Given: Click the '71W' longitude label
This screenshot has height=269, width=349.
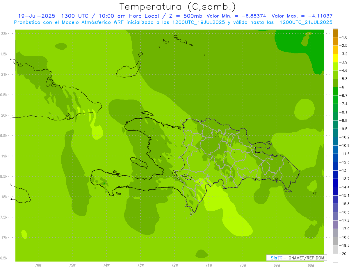Looking at the screenshot, I should pyautogui.click(x=209, y=265).
